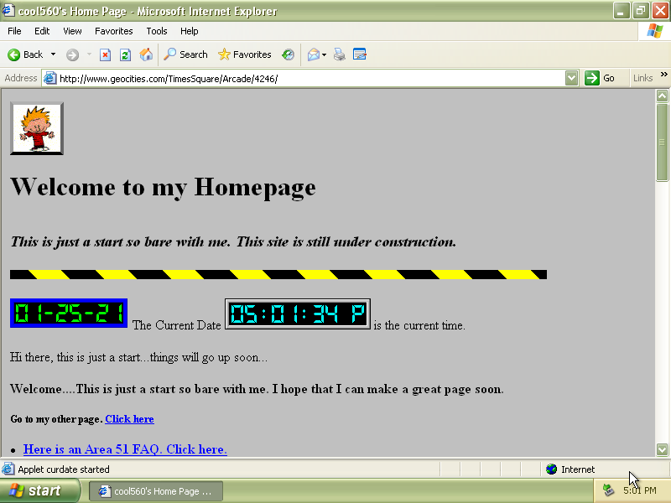Go to the Home page icon
This screenshot has width=671, height=503.
[x=146, y=54]
